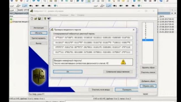Open the left panel drive dropdown in Total Commander
The height and width of the screenshot is (102, 181).
[x=14, y=10]
